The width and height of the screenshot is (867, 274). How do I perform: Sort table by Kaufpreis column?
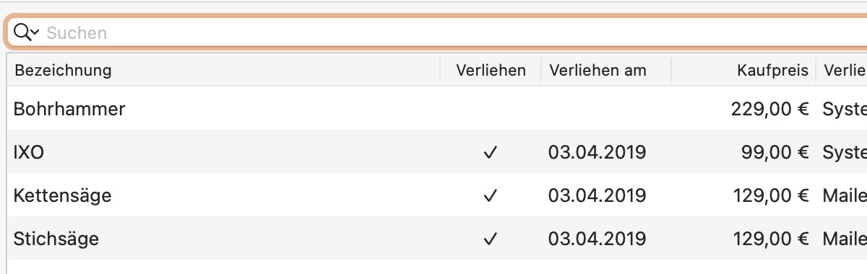click(743, 71)
